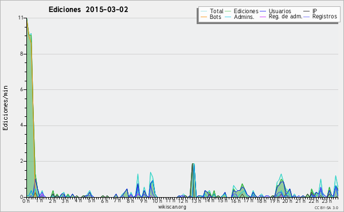The width and height of the screenshot is (344, 212).
Task: Click the 'Ediciones/min' y-axis label
Action: (5, 108)
